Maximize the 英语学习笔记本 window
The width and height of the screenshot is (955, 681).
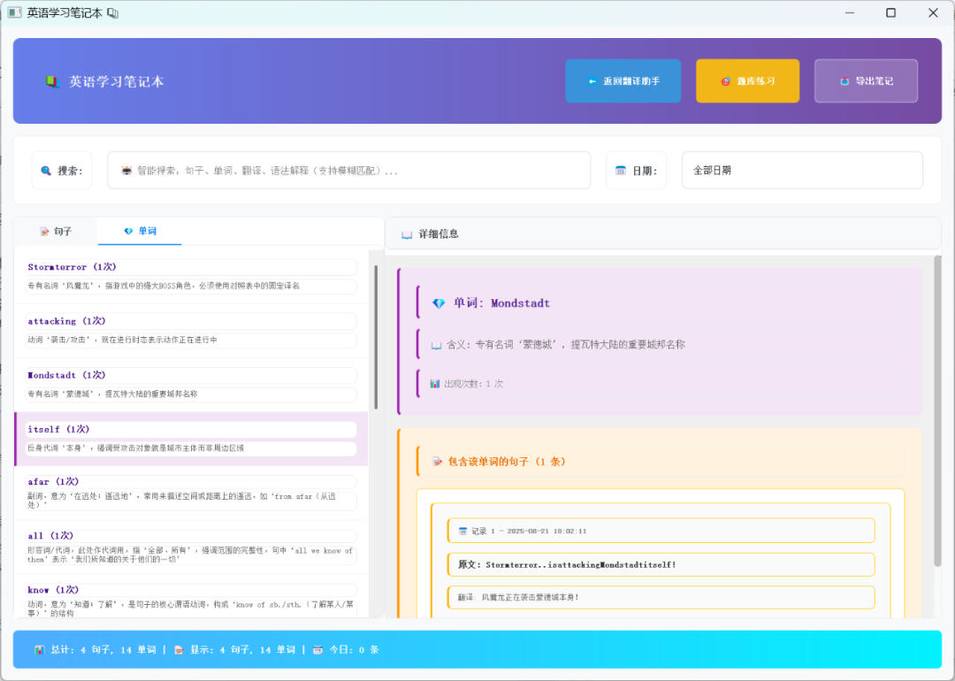pyautogui.click(x=891, y=12)
